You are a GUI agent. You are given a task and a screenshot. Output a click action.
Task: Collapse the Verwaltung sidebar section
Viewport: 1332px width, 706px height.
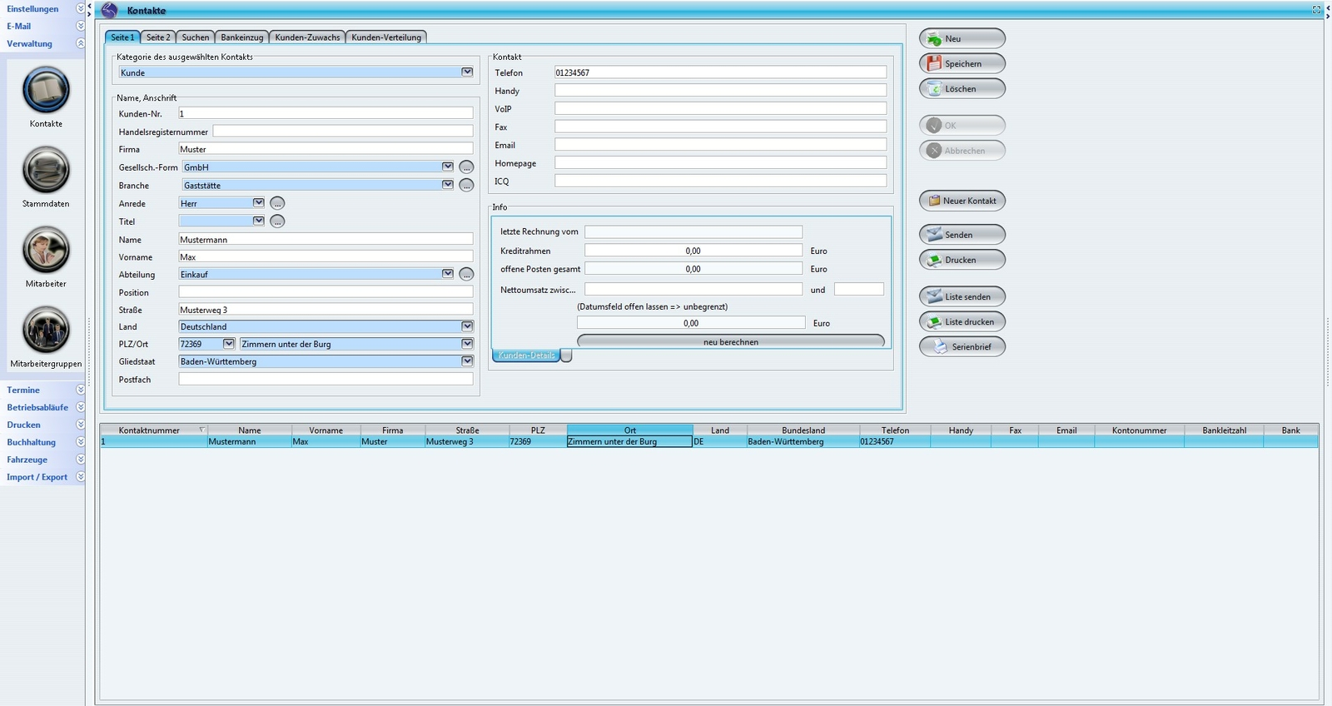pyautogui.click(x=80, y=43)
